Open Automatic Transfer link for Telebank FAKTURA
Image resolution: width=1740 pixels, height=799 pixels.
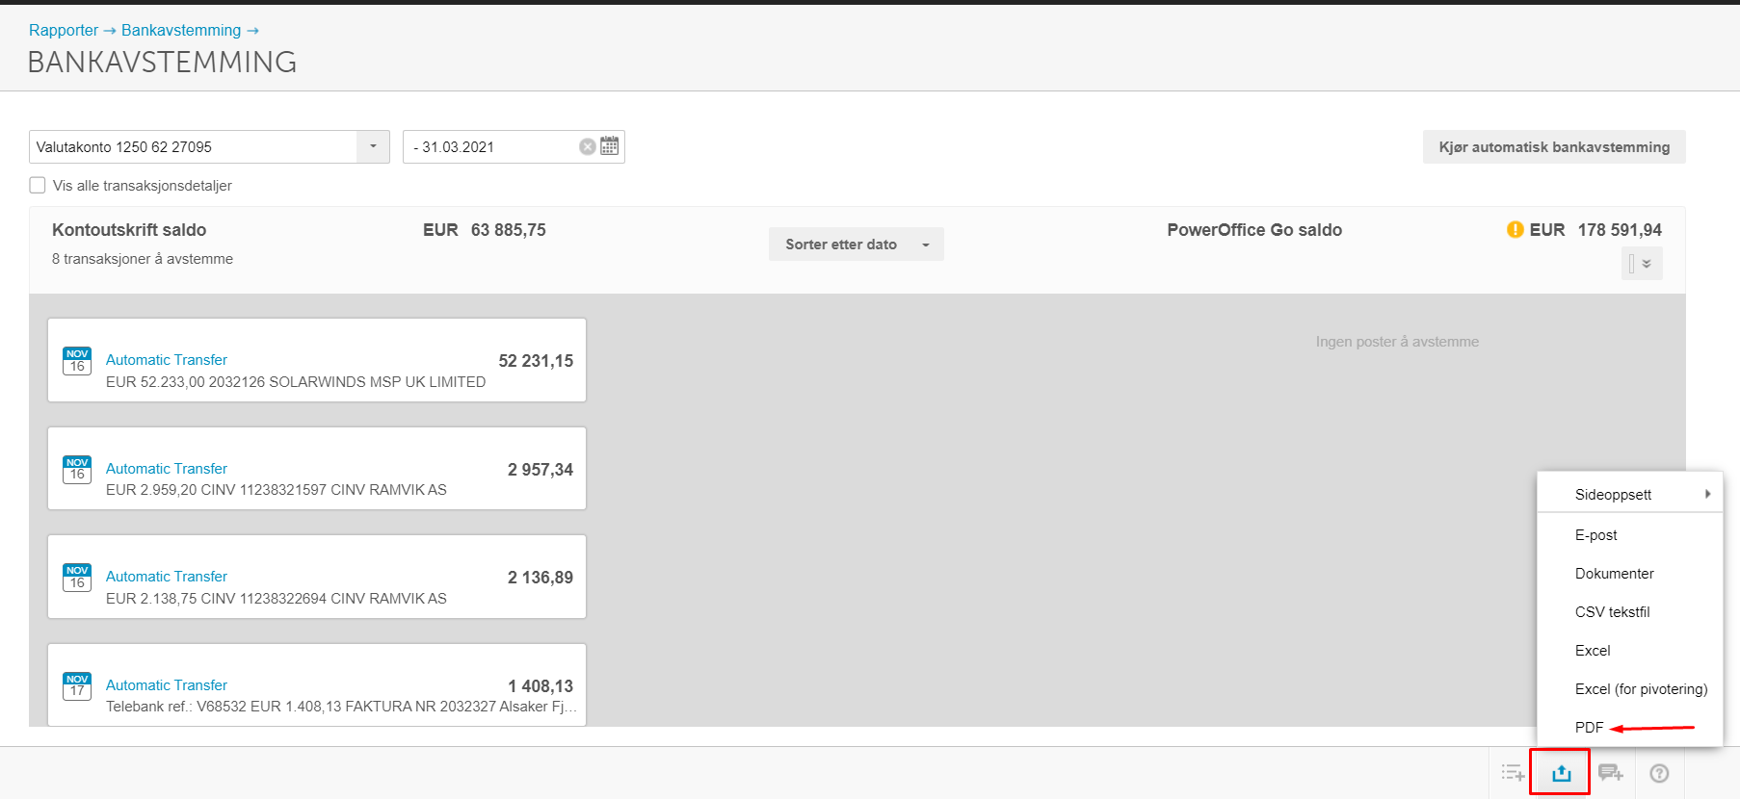(x=167, y=685)
